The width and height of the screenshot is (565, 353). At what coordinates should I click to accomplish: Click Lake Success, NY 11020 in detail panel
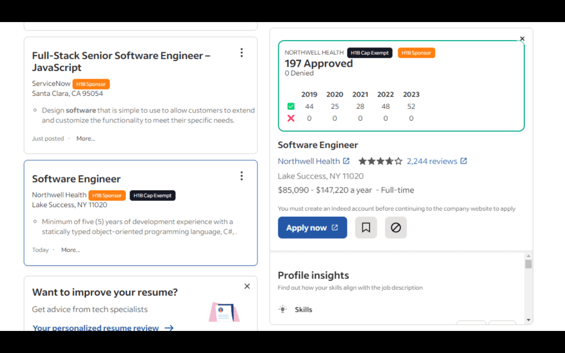click(x=321, y=176)
